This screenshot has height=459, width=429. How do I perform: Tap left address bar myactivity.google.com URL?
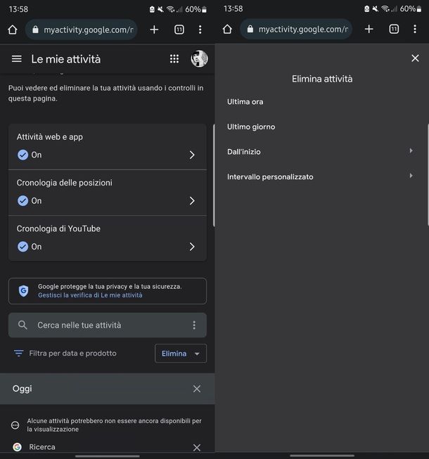coord(89,30)
